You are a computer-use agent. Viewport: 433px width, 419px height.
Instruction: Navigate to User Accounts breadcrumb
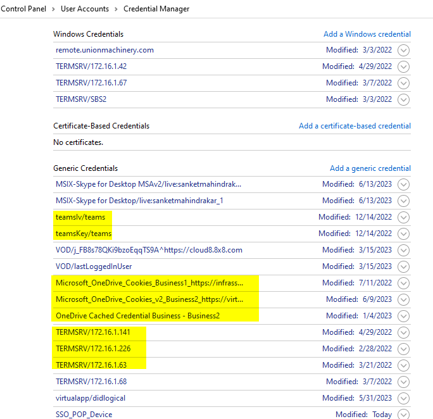[x=85, y=9]
